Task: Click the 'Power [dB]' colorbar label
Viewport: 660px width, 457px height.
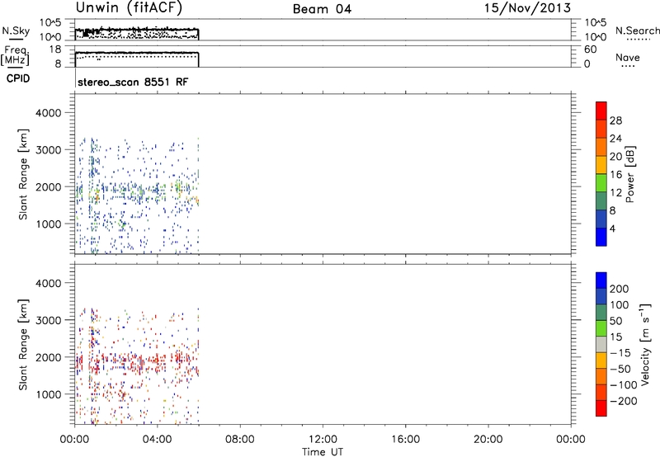Action: click(629, 174)
